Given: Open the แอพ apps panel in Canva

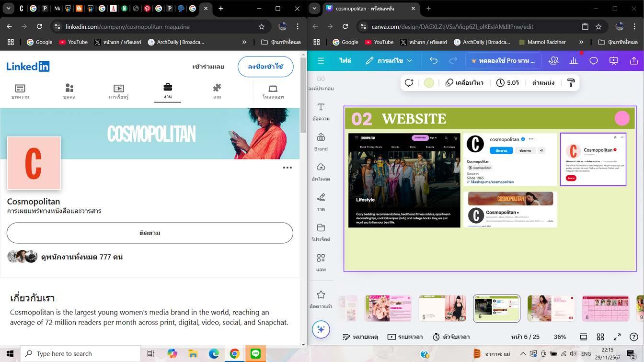Looking at the screenshot, I should click(321, 263).
